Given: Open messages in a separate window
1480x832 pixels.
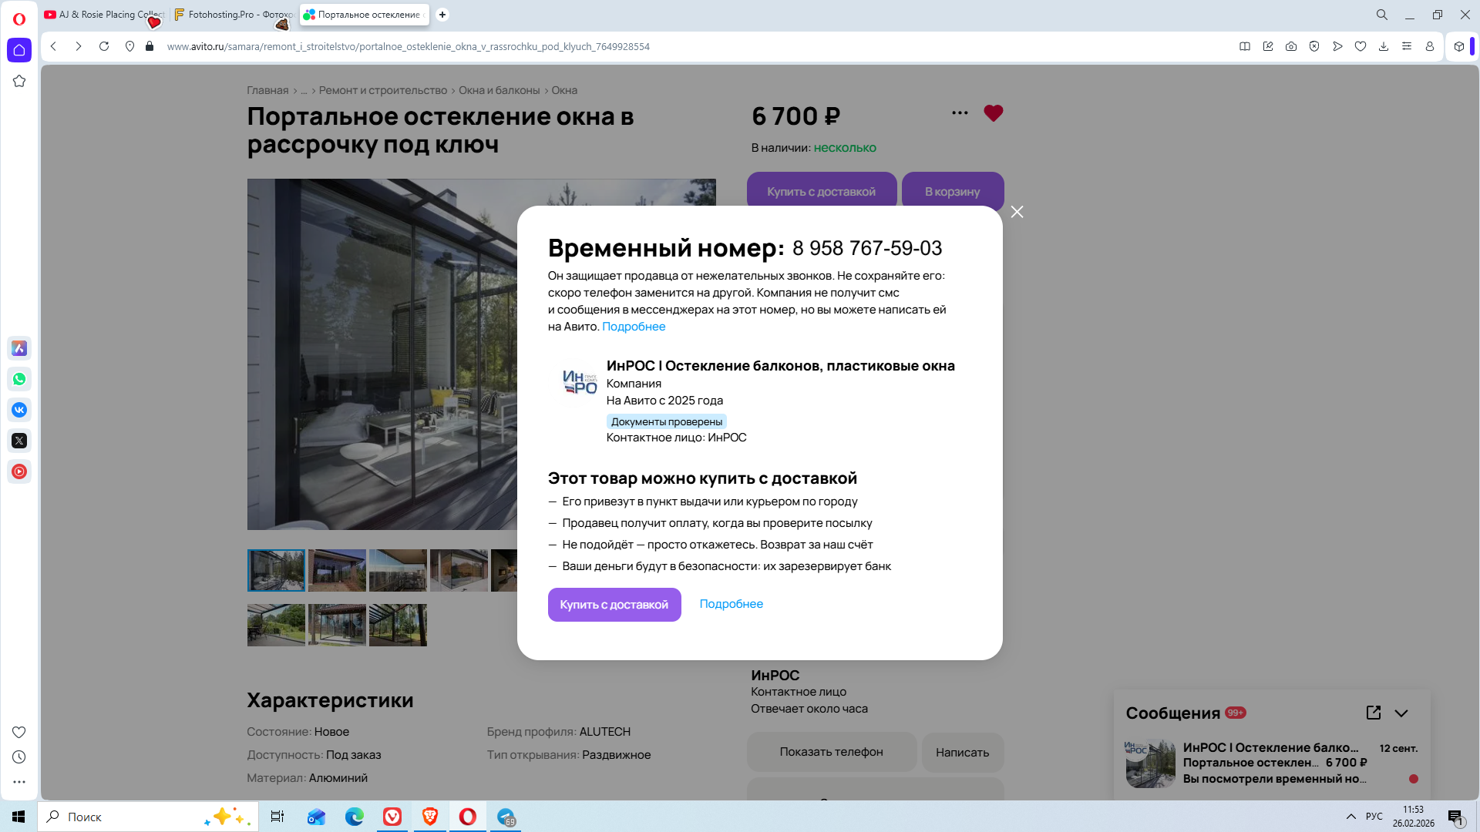Looking at the screenshot, I should (1373, 713).
